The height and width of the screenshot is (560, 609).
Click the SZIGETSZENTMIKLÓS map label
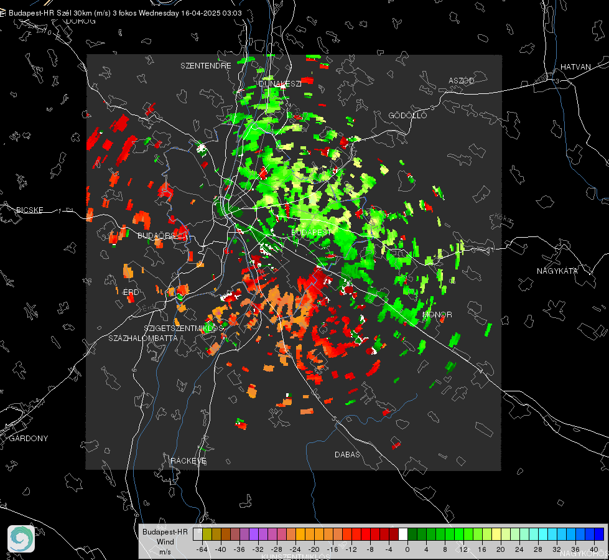click(184, 328)
